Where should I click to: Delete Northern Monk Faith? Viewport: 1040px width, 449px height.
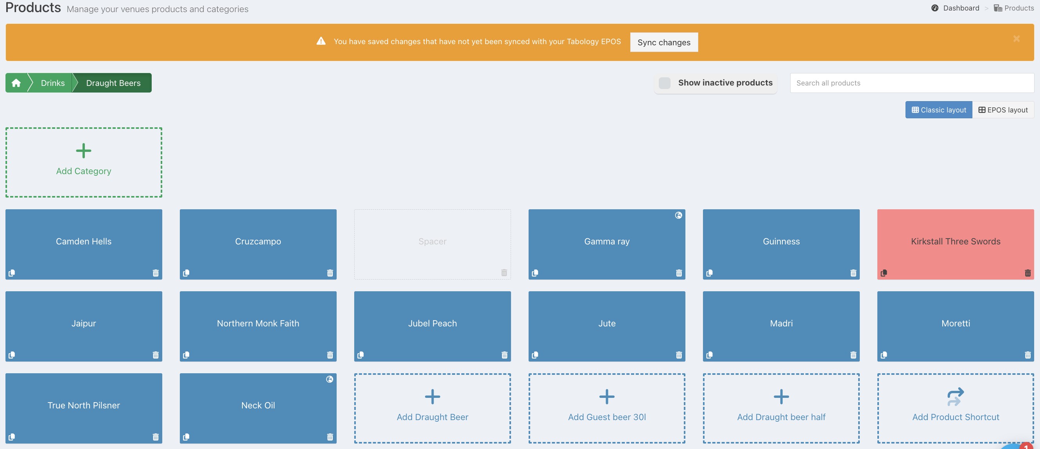tap(330, 355)
